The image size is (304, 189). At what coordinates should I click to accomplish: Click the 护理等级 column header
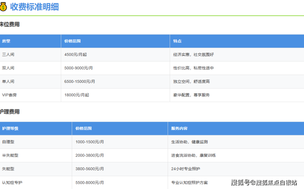pyautogui.click(x=10, y=128)
